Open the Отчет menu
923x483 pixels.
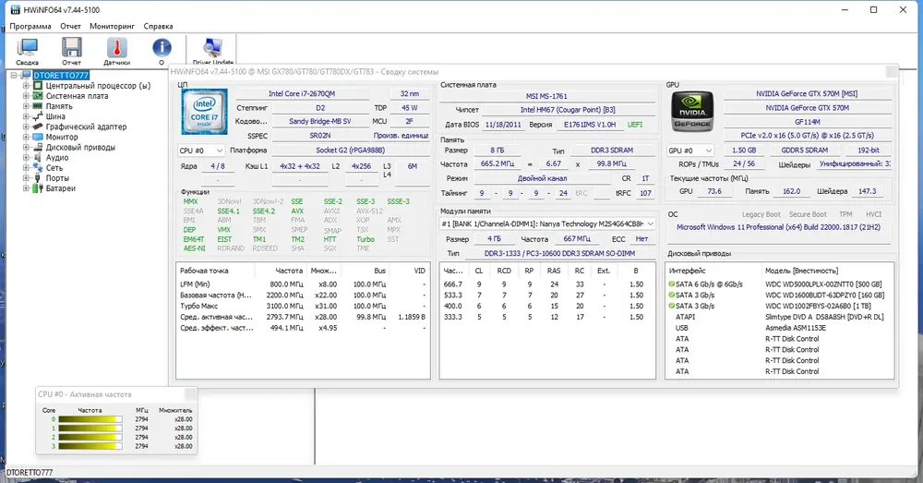tap(70, 26)
